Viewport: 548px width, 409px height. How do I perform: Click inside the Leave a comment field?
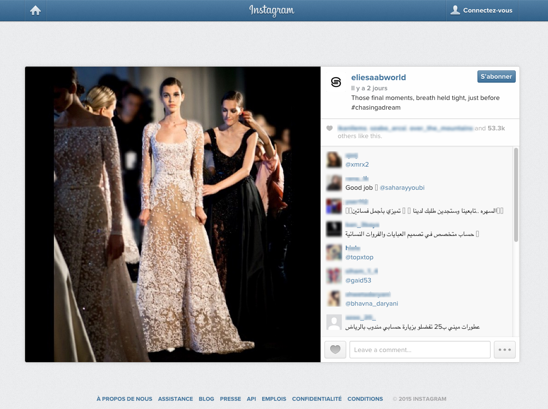coord(420,350)
